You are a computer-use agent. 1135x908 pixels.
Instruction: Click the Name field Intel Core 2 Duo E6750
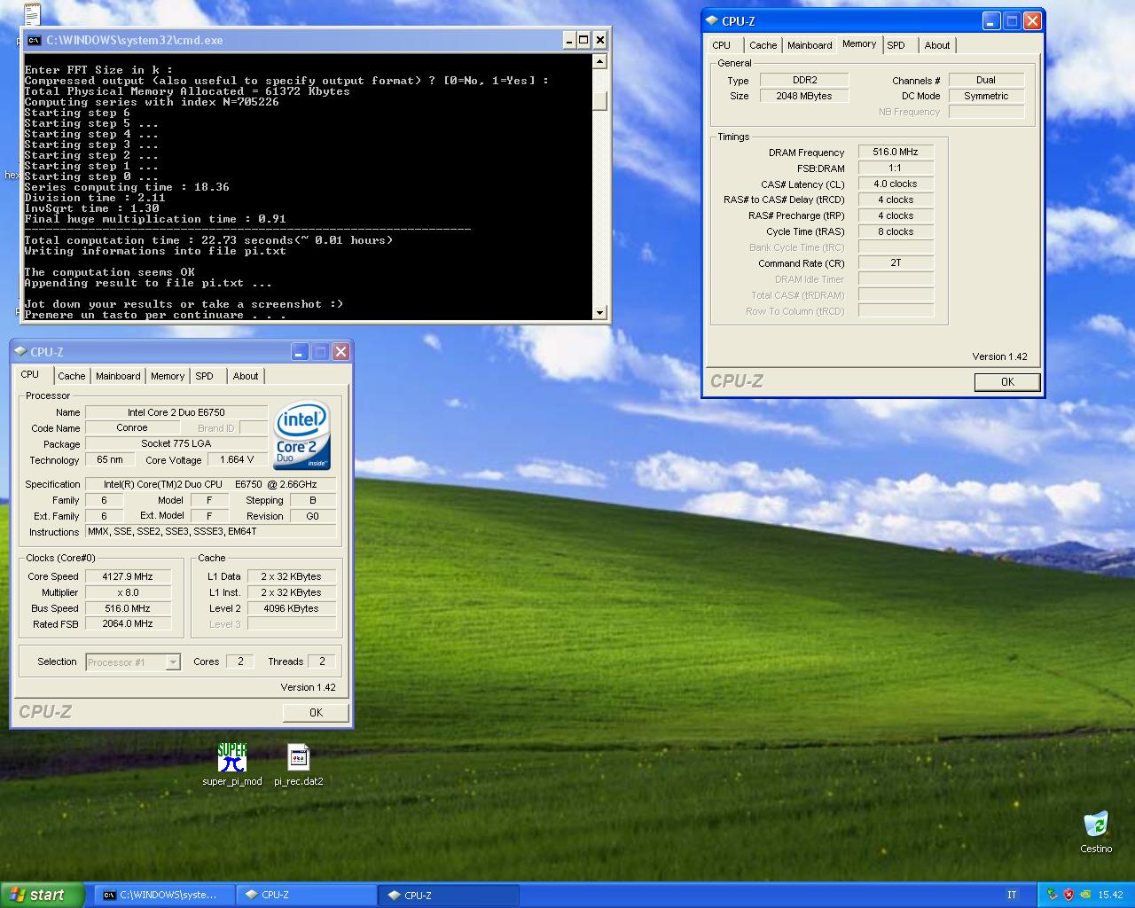click(176, 412)
